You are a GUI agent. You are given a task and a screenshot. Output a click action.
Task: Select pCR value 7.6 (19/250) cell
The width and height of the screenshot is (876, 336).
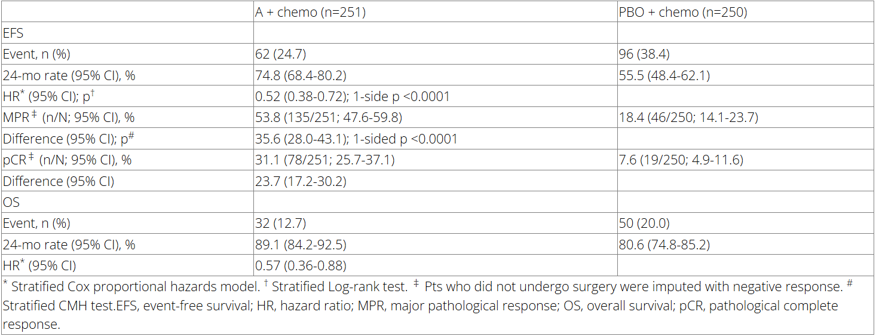click(681, 160)
